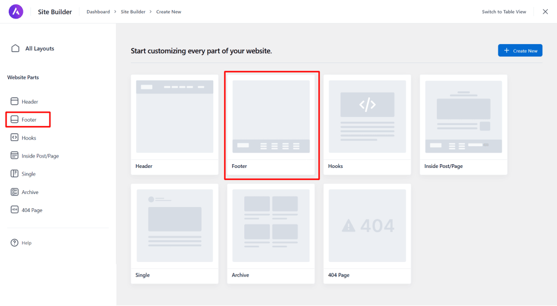Select the Inside Post/Page card thumbnail
Image resolution: width=557 pixels, height=306 pixels.
pyautogui.click(x=463, y=117)
